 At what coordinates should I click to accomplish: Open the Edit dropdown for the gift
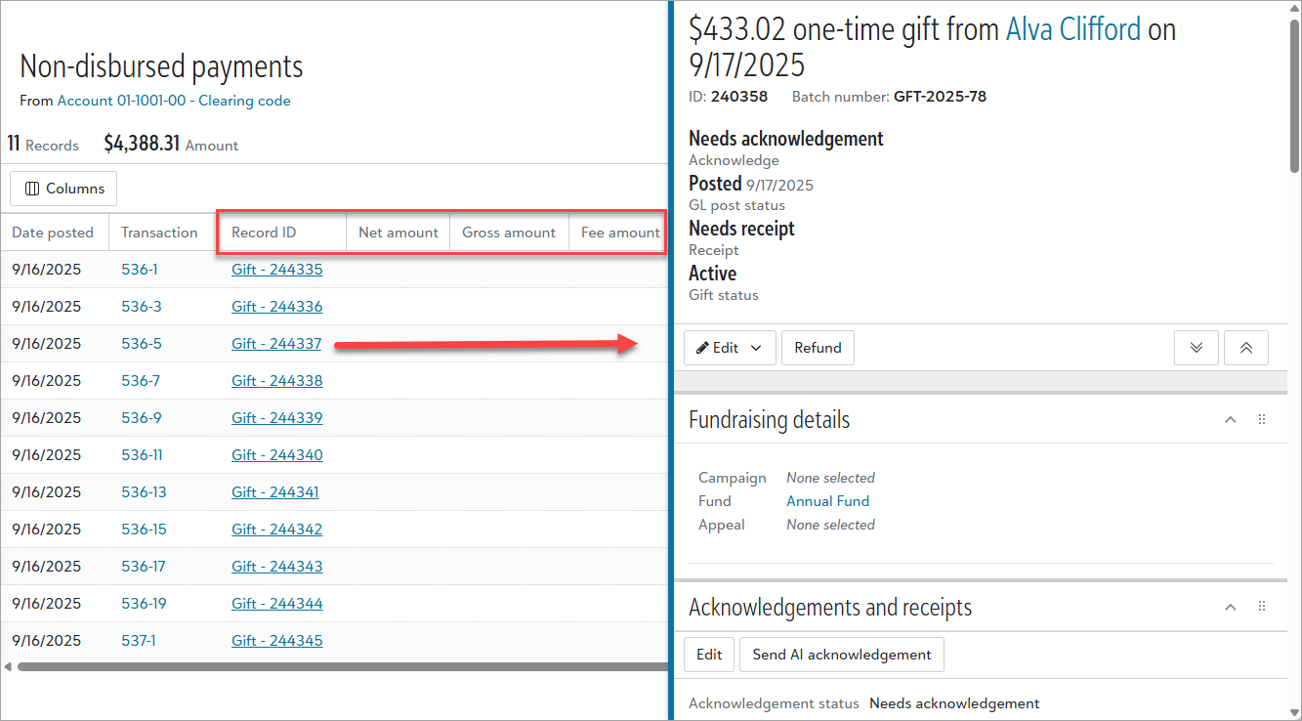point(729,348)
